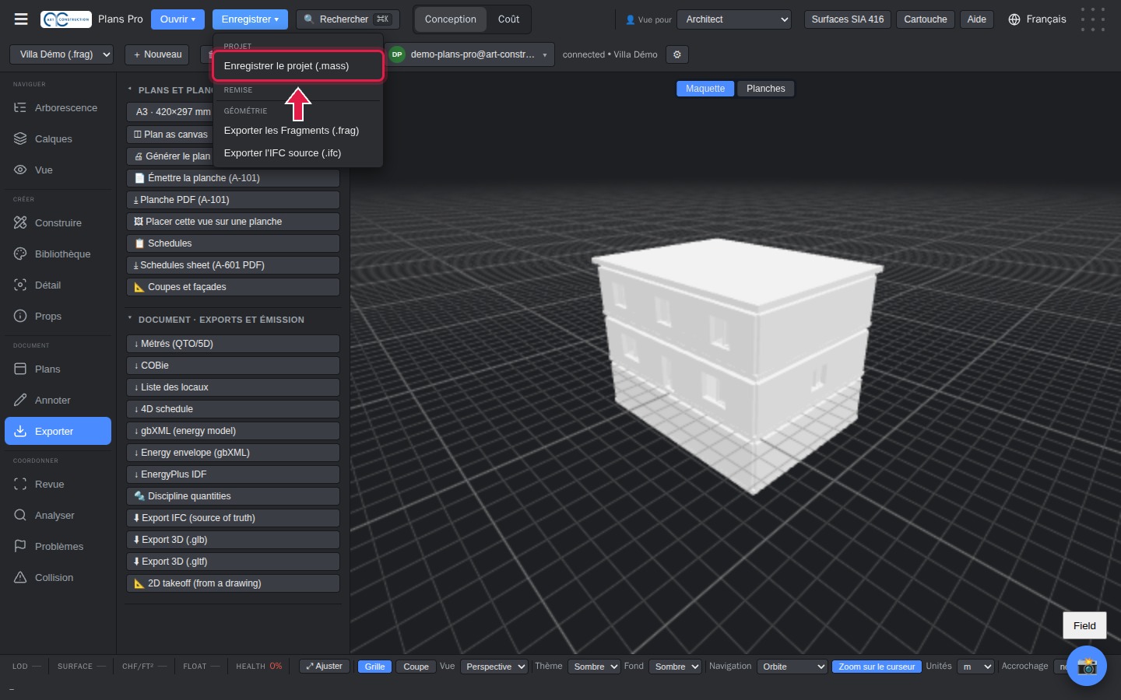Choose Exporter les Fragments (.frag)
The width and height of the screenshot is (1121, 700).
tap(298, 131)
